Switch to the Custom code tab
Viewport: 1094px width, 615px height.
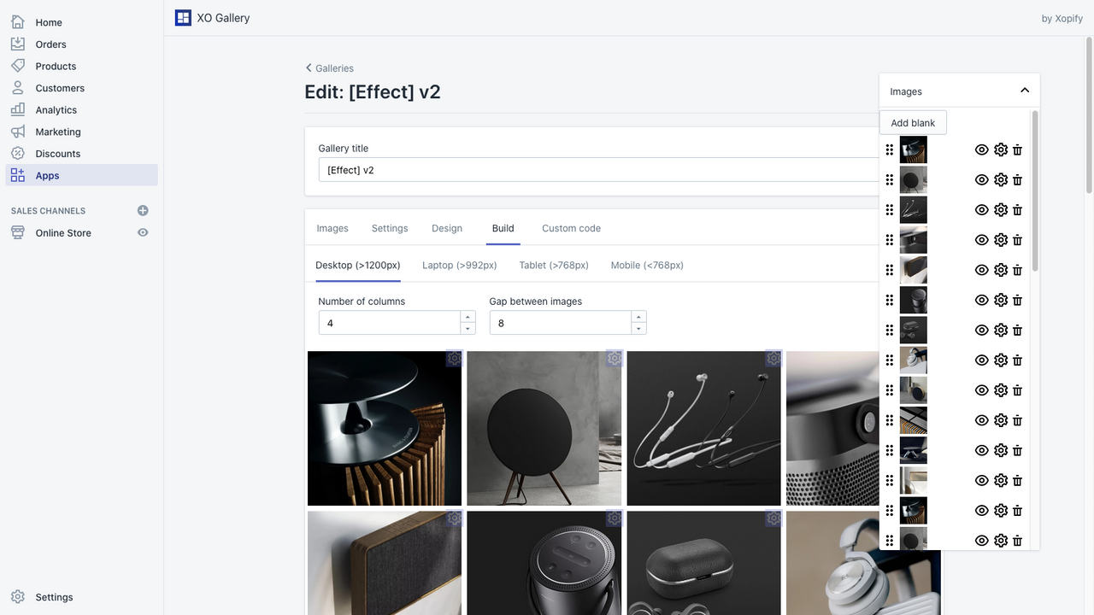coord(570,228)
